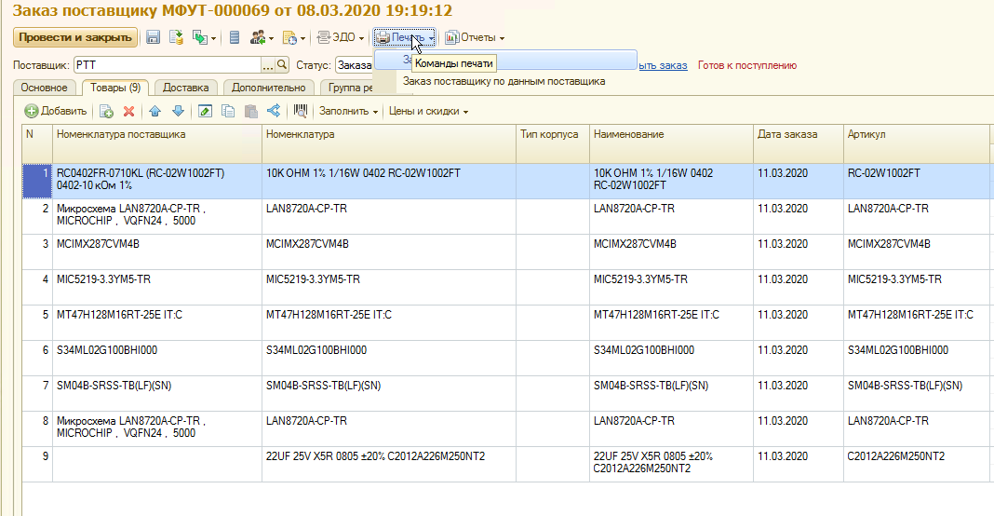Move row up with blue up arrow
The height and width of the screenshot is (516, 994).
tap(154, 111)
